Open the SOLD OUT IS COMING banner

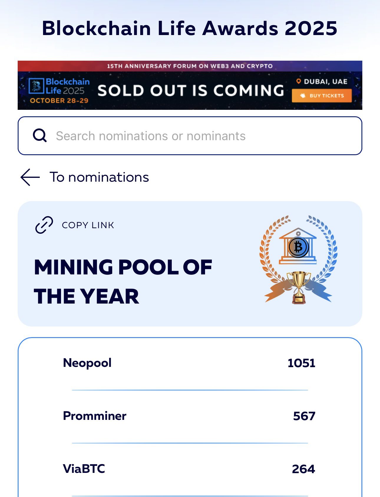(191, 90)
